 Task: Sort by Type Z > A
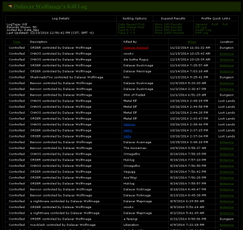(126, 33)
